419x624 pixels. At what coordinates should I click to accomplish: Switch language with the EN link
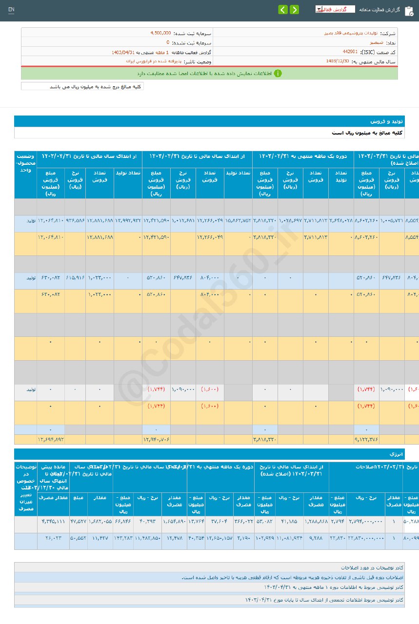pyautogui.click(x=11, y=10)
